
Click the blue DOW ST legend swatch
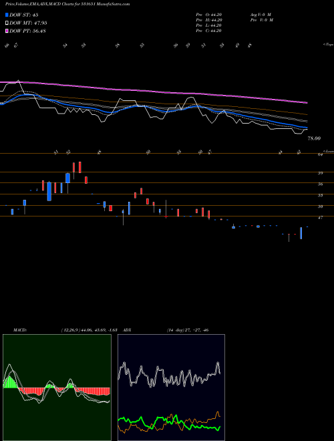(7, 15)
